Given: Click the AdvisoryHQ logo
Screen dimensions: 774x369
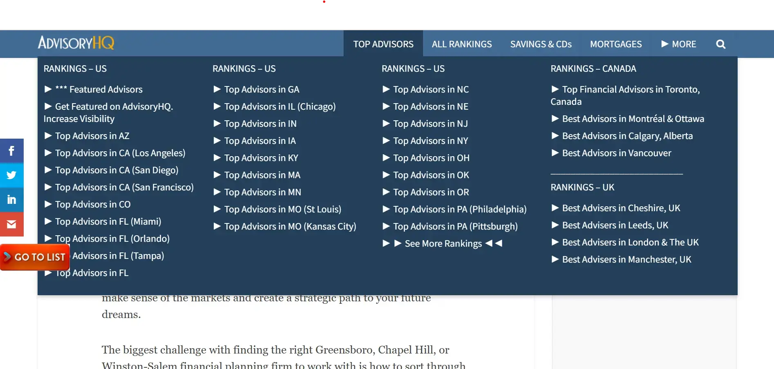Looking at the screenshot, I should click(x=76, y=43).
